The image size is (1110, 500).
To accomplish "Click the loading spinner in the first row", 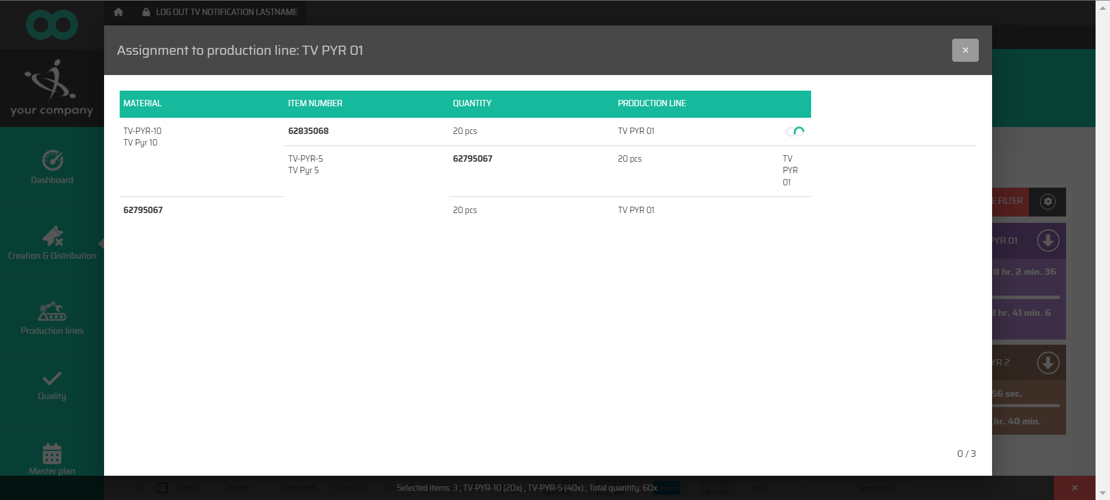I will [x=795, y=132].
